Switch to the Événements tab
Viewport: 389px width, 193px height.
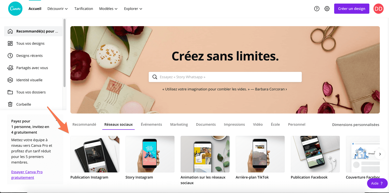[x=152, y=124]
